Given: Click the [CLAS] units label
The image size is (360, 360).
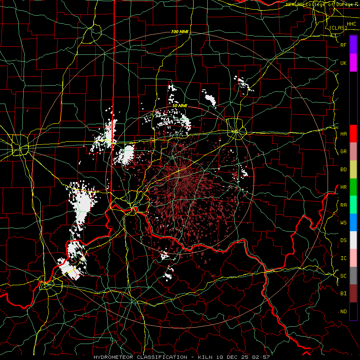Looking at the screenshot, I should point(338,28).
